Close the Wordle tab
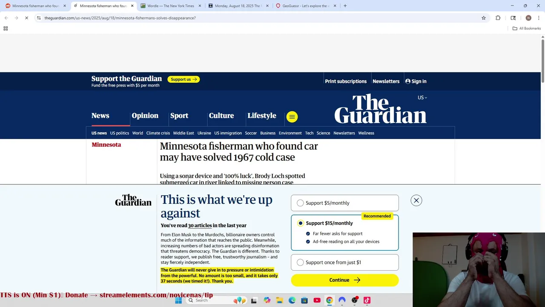The width and height of the screenshot is (545, 307). [x=200, y=6]
